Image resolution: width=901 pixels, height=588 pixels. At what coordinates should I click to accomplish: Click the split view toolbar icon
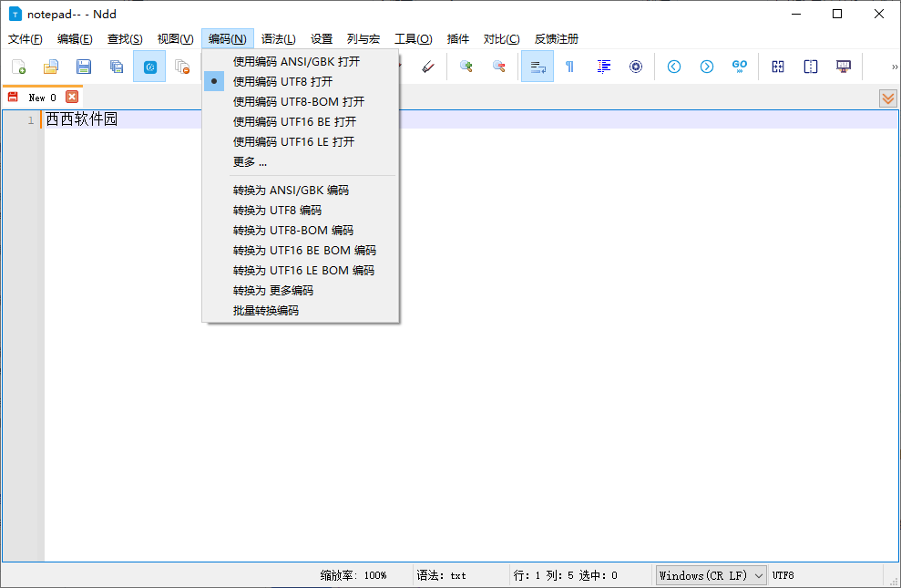point(811,67)
